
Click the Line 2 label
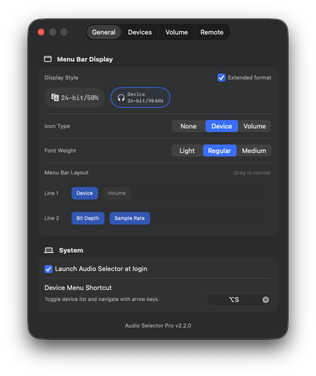[x=51, y=218]
